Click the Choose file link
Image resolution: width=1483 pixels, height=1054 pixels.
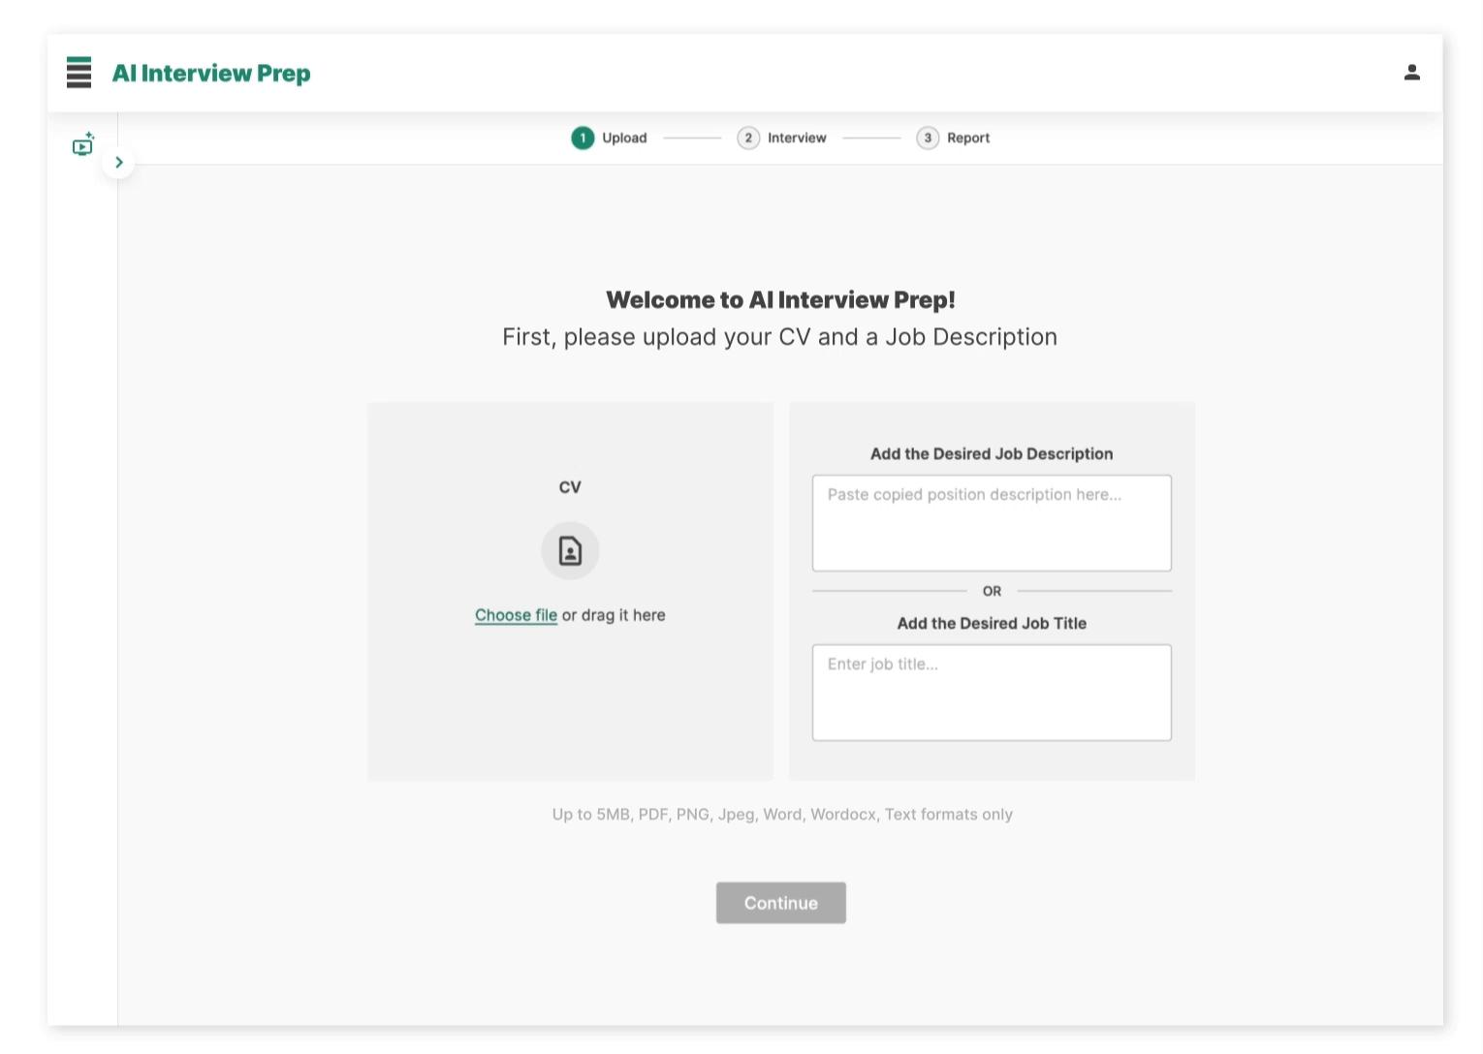[x=516, y=615]
